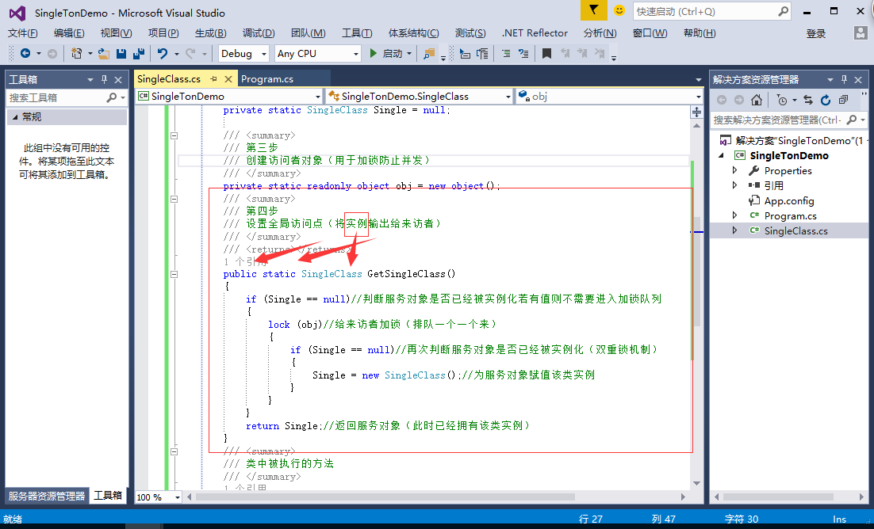Expand the SingleClass.cs node in Solution Explorer

pyautogui.click(x=734, y=230)
